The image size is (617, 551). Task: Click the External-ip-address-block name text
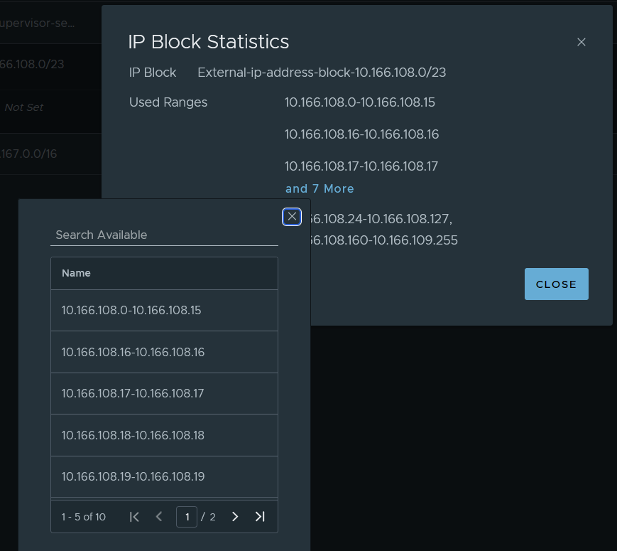322,73
